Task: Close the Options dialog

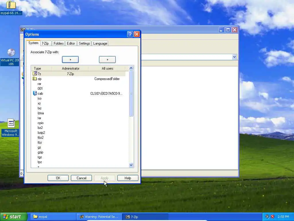Action: pyautogui.click(x=137, y=34)
